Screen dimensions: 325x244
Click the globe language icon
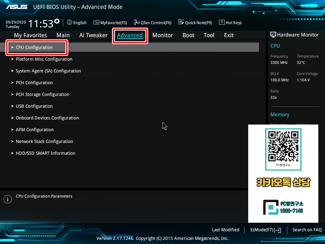(70, 22)
